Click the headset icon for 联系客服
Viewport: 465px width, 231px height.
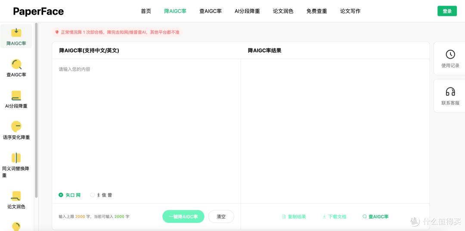(x=450, y=92)
